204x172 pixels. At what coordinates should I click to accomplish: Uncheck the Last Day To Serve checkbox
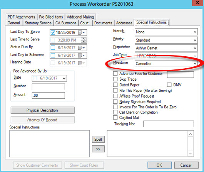(x=53, y=32)
